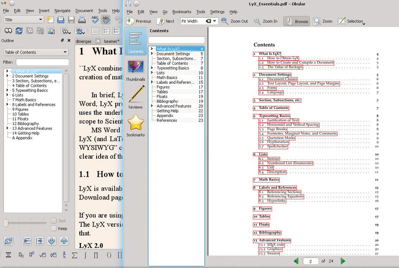Move selected outline section up
The height and width of the screenshot is (268, 399).
pos(64,241)
